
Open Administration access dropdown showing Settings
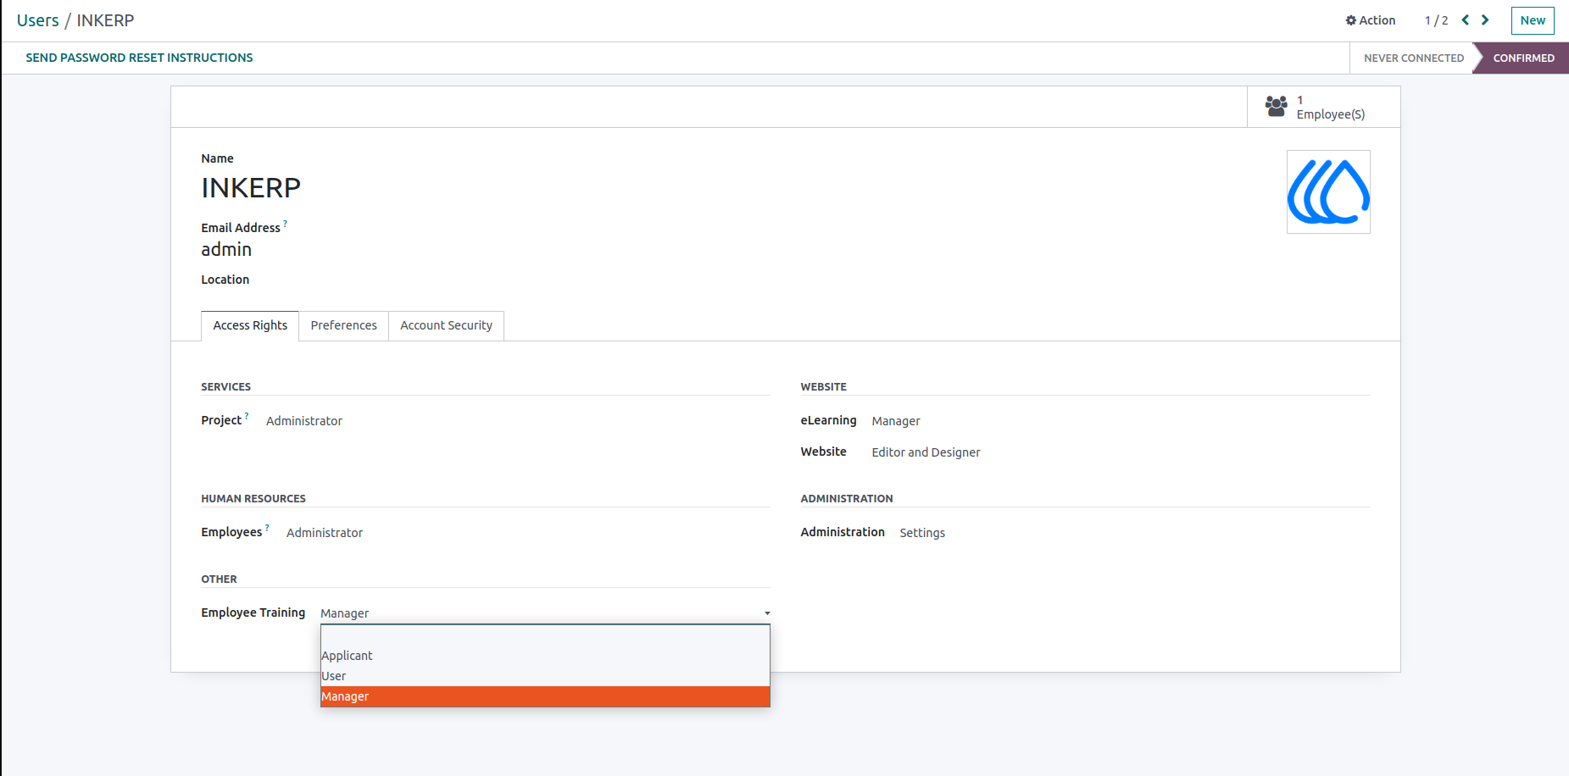922,533
